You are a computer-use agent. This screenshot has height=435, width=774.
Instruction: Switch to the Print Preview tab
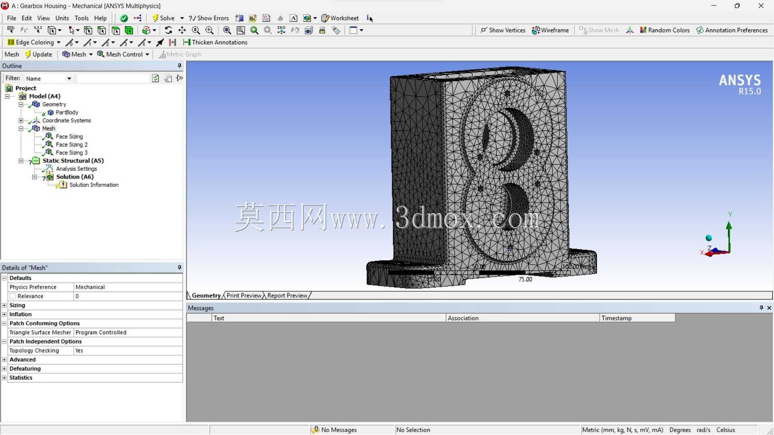click(244, 296)
